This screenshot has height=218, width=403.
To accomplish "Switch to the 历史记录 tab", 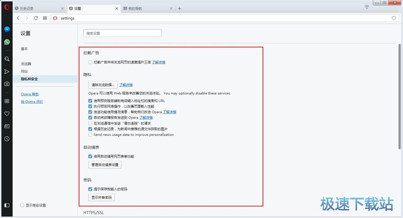I will coord(40,9).
